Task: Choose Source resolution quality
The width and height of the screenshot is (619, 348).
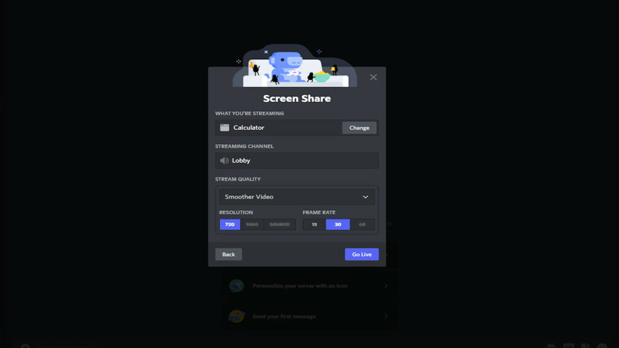Action: pyautogui.click(x=279, y=224)
